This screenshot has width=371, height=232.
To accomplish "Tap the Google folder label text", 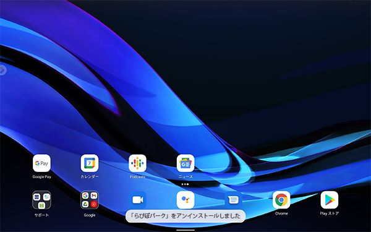I will 90,215.
